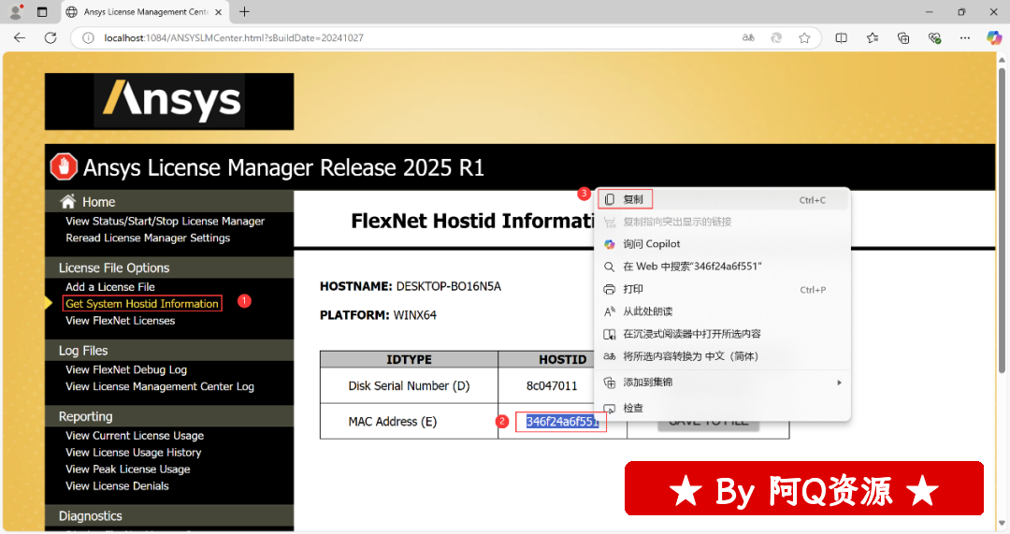1010x534 pixels.
Task: Click the red hand stop icon in header
Action: 64,166
